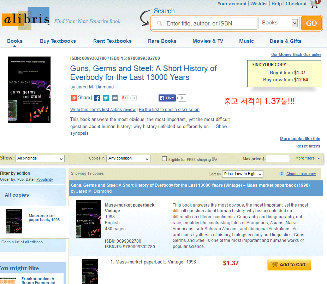327x284 pixels.
Task: Click the red plus Share icon
Action: click(x=74, y=98)
